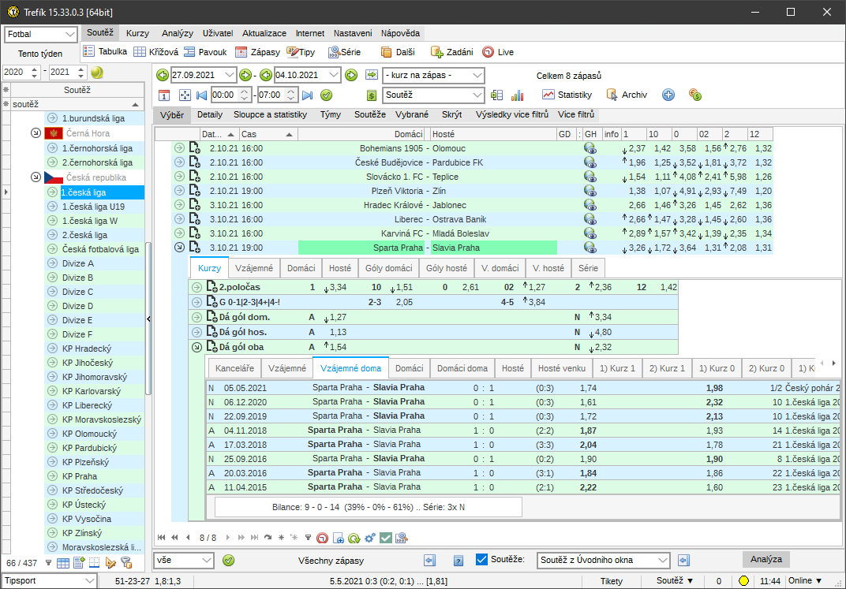This screenshot has height=589, width=846.
Task: Open the vše filter dropdown
Action: (x=183, y=561)
